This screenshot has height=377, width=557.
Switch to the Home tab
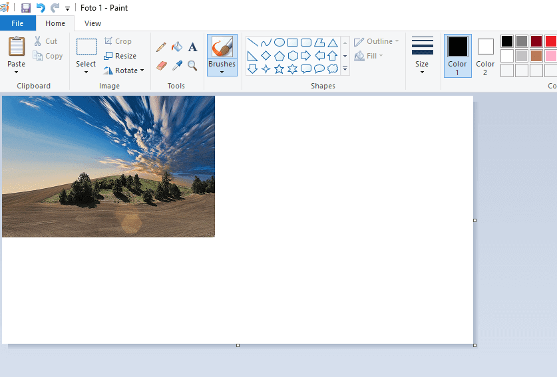coord(55,23)
